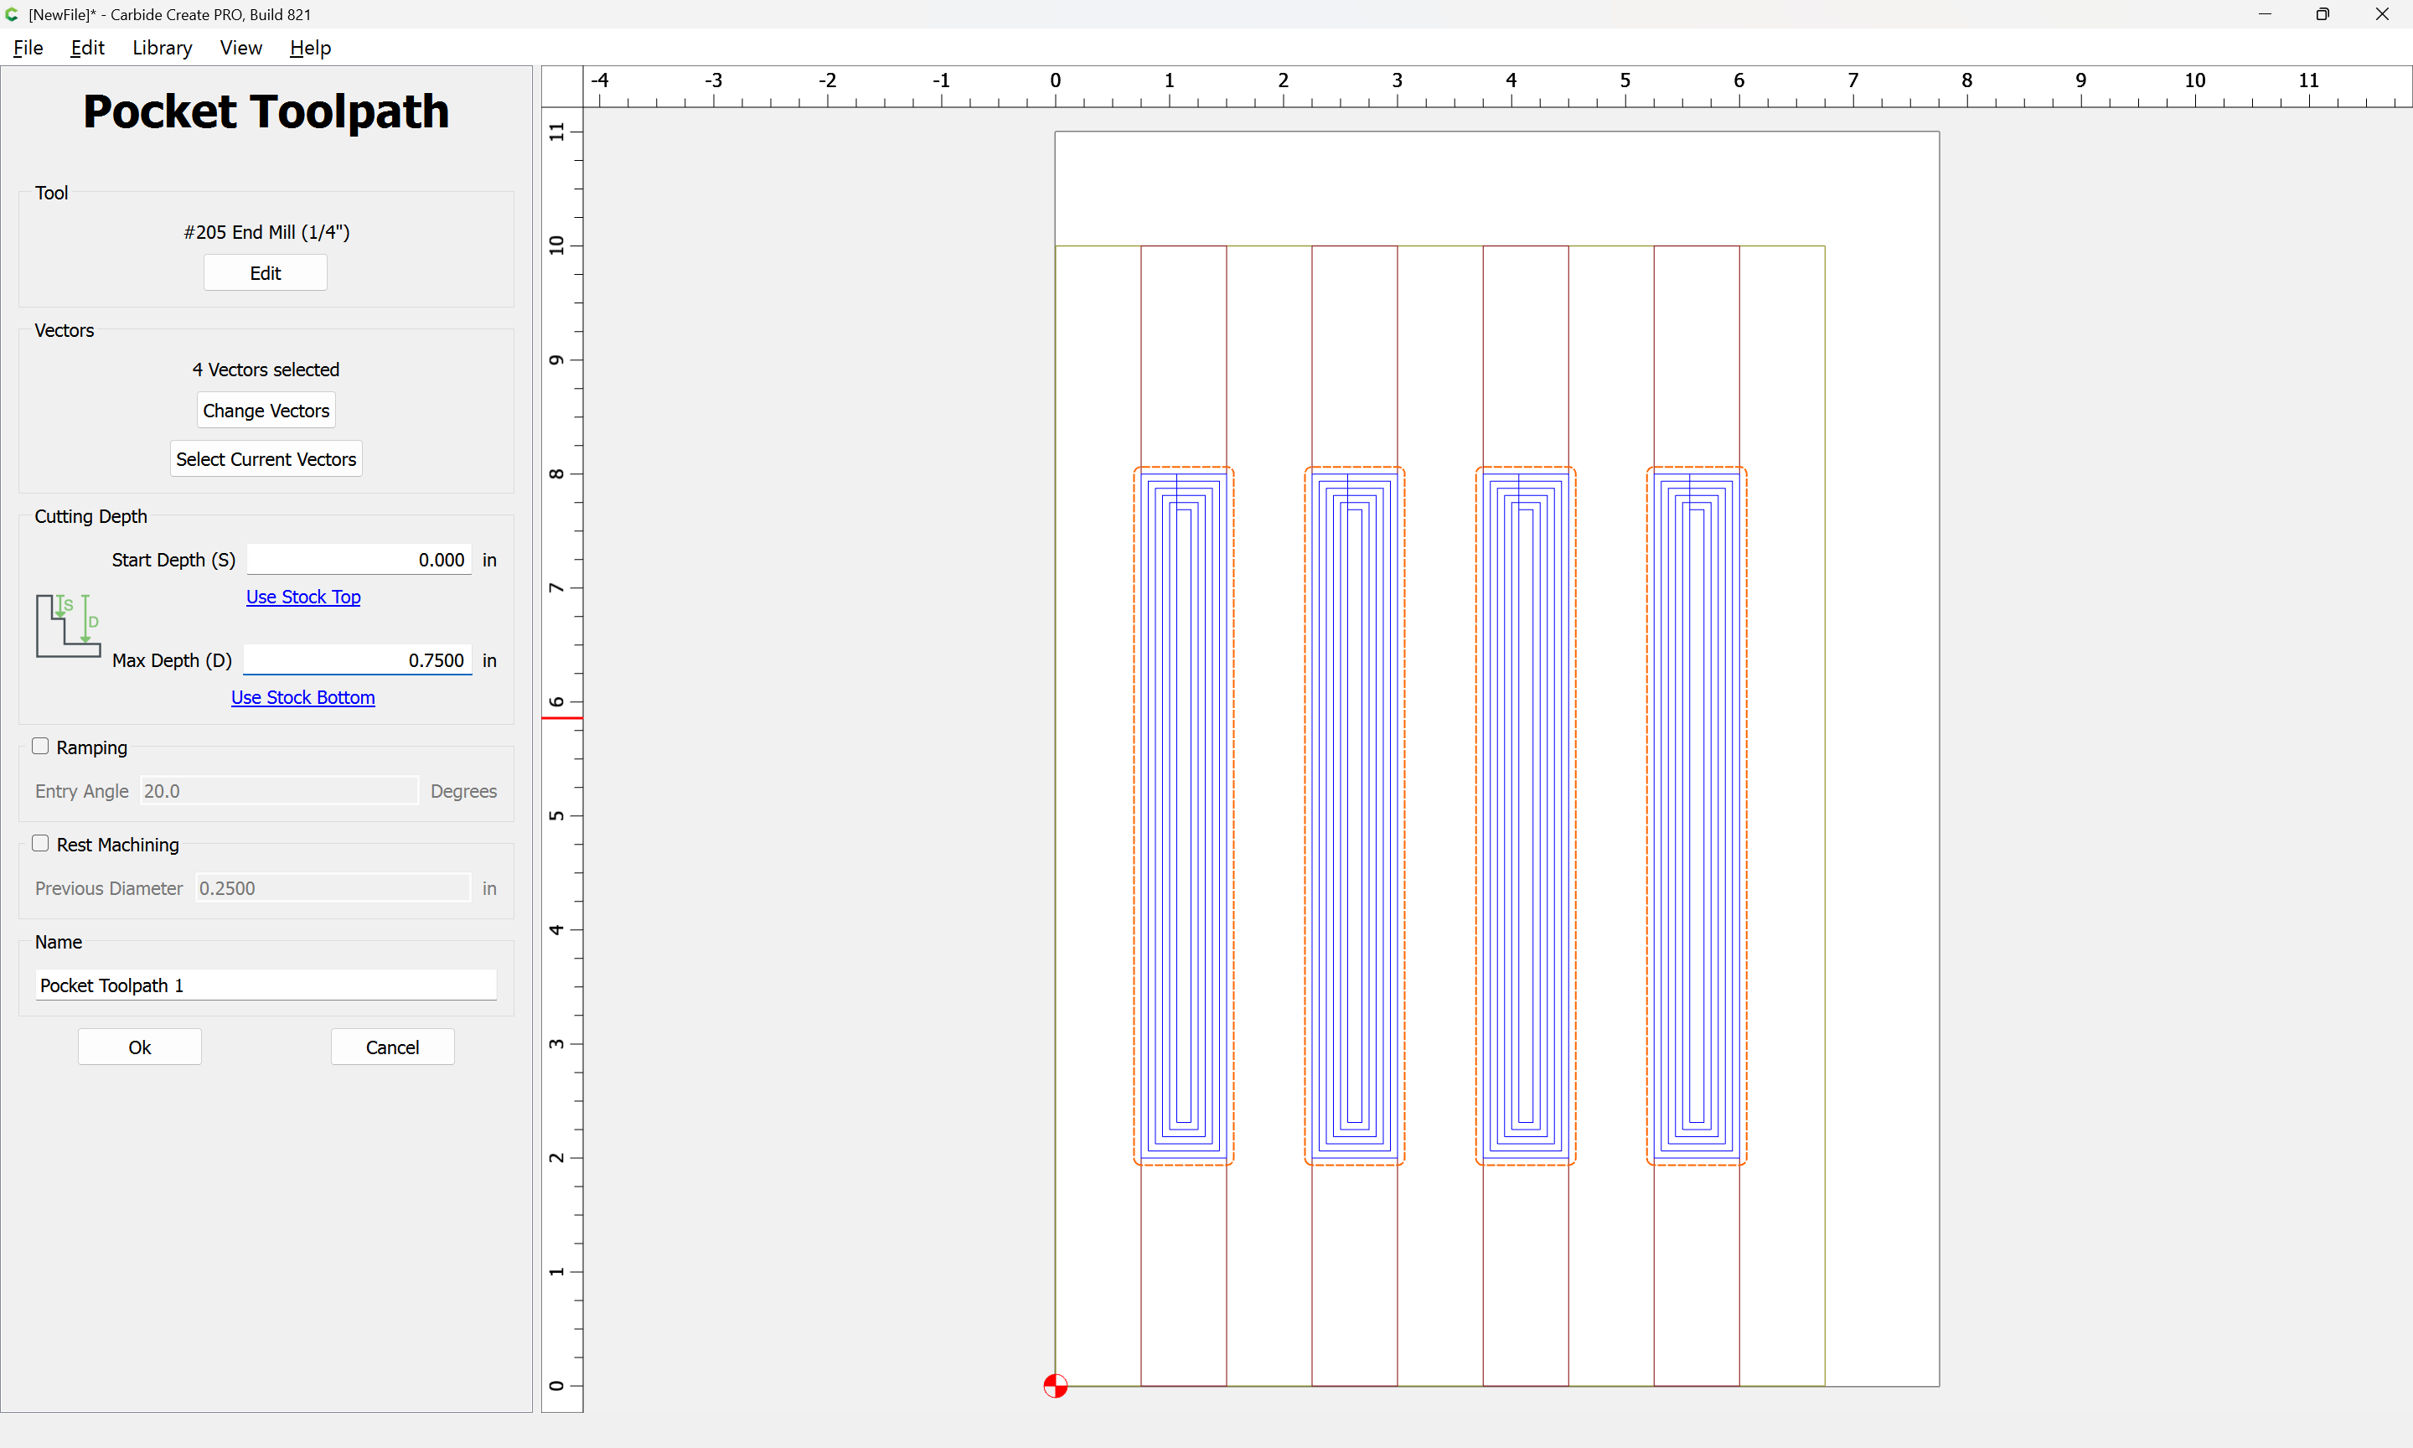Open the Edit menu

(x=87, y=48)
